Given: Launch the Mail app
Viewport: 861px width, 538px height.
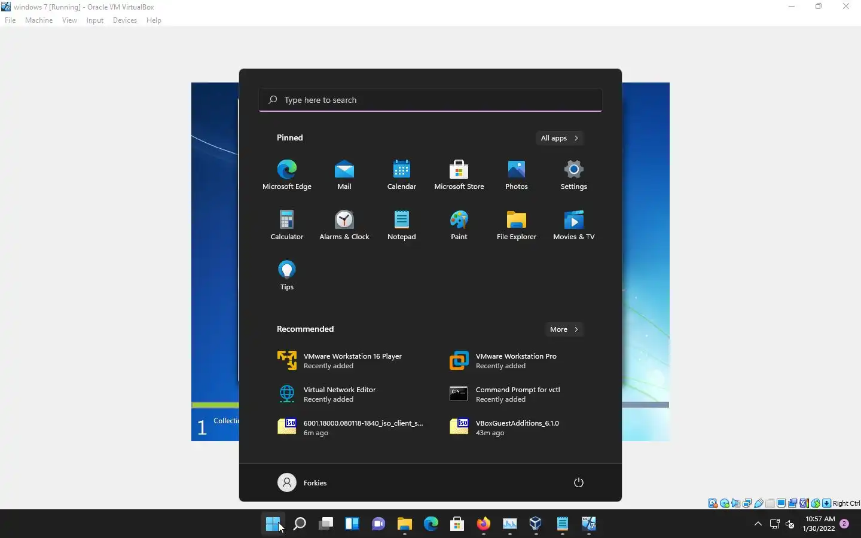Looking at the screenshot, I should click(344, 175).
